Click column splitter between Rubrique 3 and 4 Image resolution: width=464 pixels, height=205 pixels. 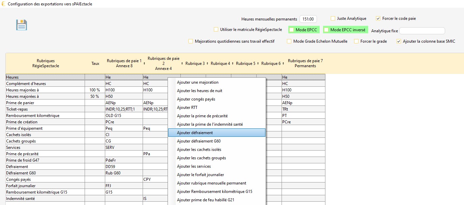[x=207, y=64]
